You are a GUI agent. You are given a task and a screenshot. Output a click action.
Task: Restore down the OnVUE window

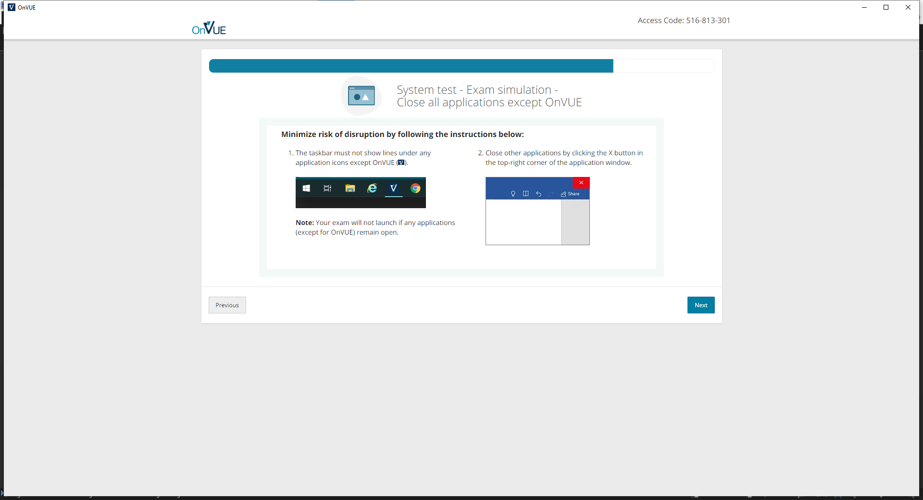pyautogui.click(x=886, y=7)
